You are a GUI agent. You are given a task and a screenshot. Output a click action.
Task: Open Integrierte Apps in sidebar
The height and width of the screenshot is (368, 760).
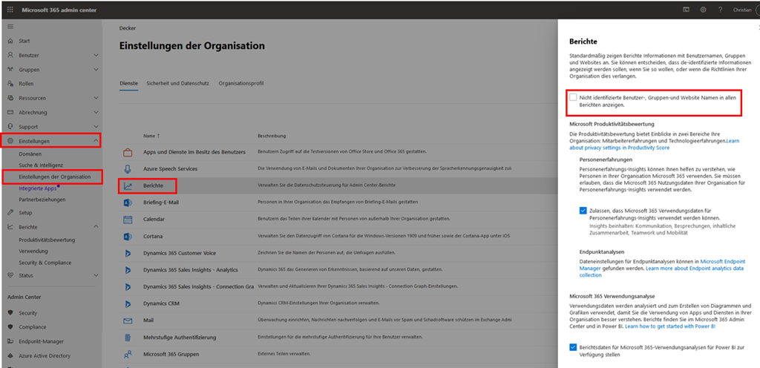tap(38, 188)
